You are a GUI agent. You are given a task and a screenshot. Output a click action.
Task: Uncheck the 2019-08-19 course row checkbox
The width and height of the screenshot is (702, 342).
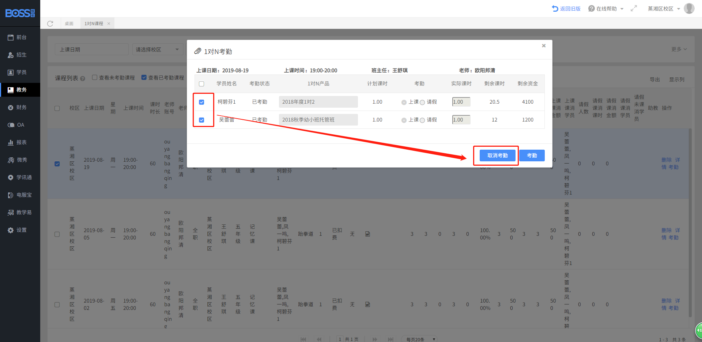click(x=57, y=164)
